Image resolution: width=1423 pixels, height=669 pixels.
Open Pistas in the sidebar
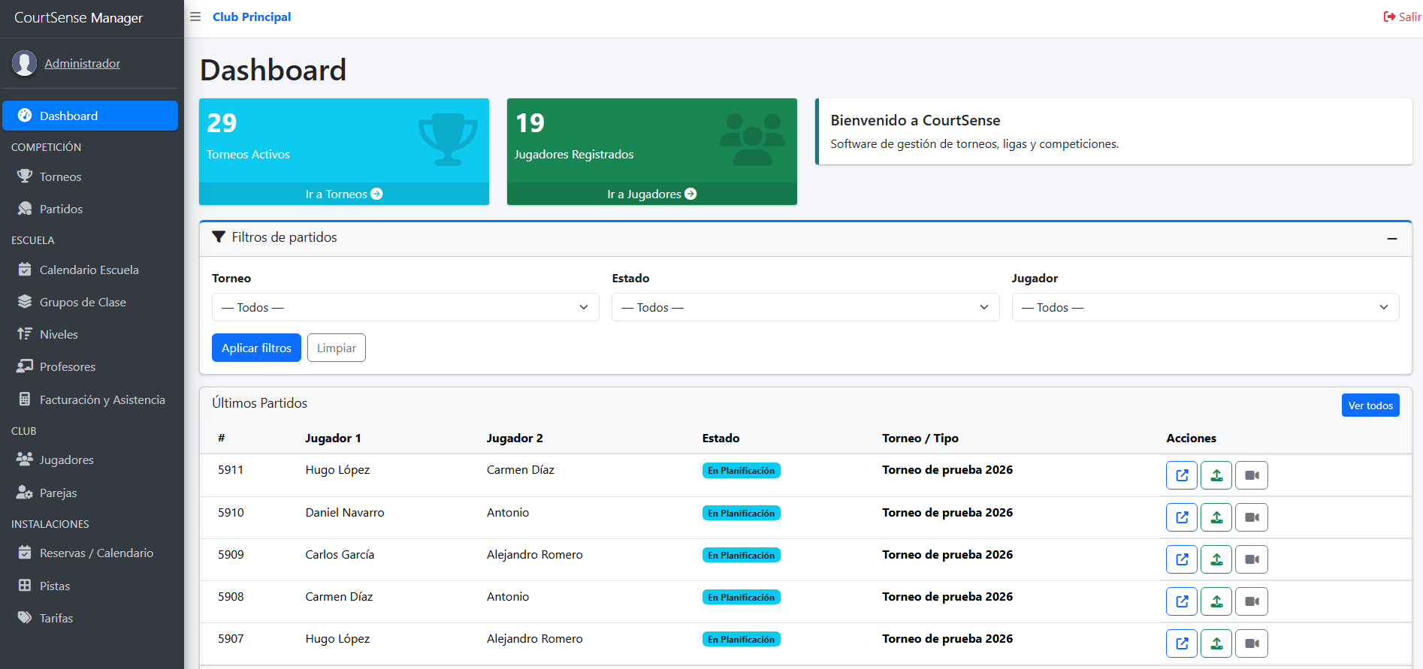90,586
